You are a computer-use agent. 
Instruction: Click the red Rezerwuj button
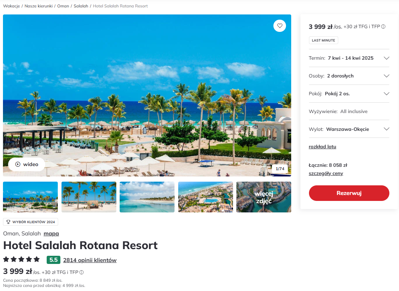coord(349,193)
